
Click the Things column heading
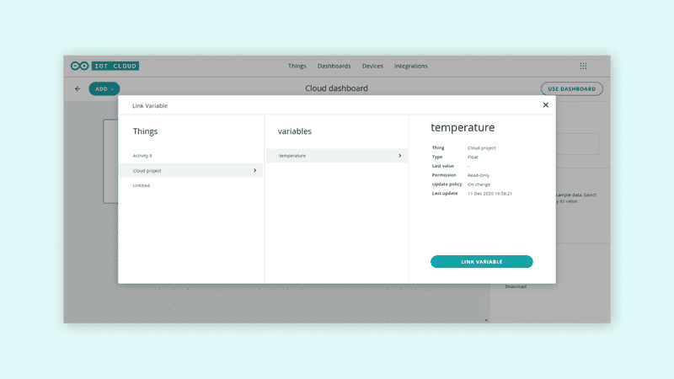(145, 131)
